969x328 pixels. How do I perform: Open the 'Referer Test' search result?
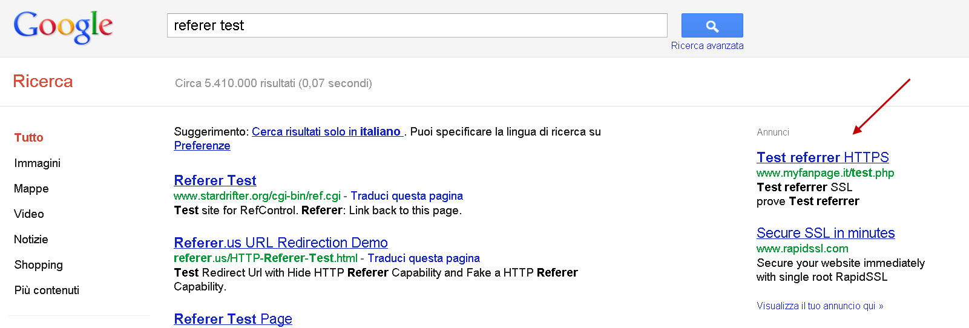pos(215,180)
